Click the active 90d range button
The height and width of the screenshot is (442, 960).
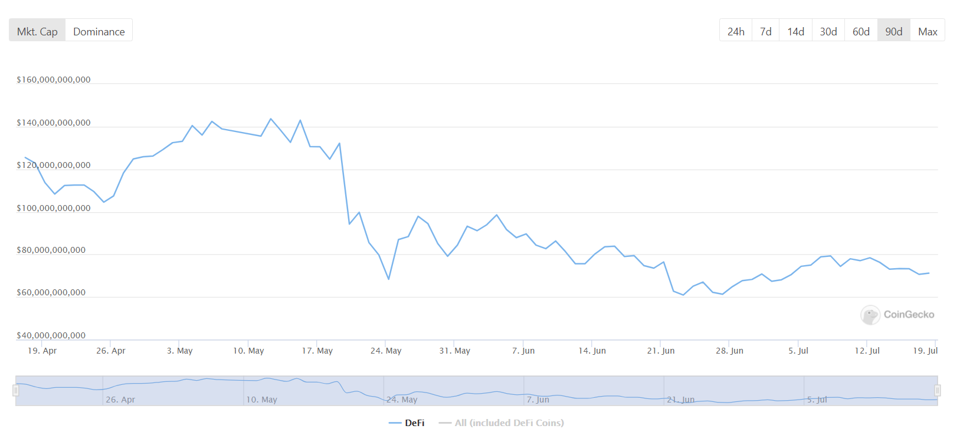[x=893, y=31]
